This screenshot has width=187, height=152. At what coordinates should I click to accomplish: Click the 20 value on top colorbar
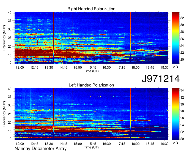click(182, 59)
